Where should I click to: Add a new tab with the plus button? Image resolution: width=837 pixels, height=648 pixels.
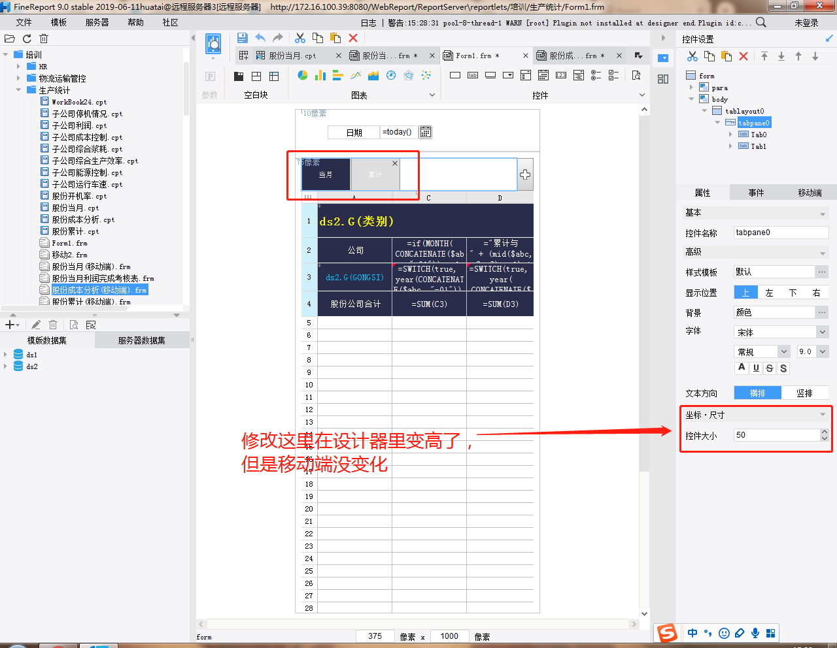[x=525, y=174]
